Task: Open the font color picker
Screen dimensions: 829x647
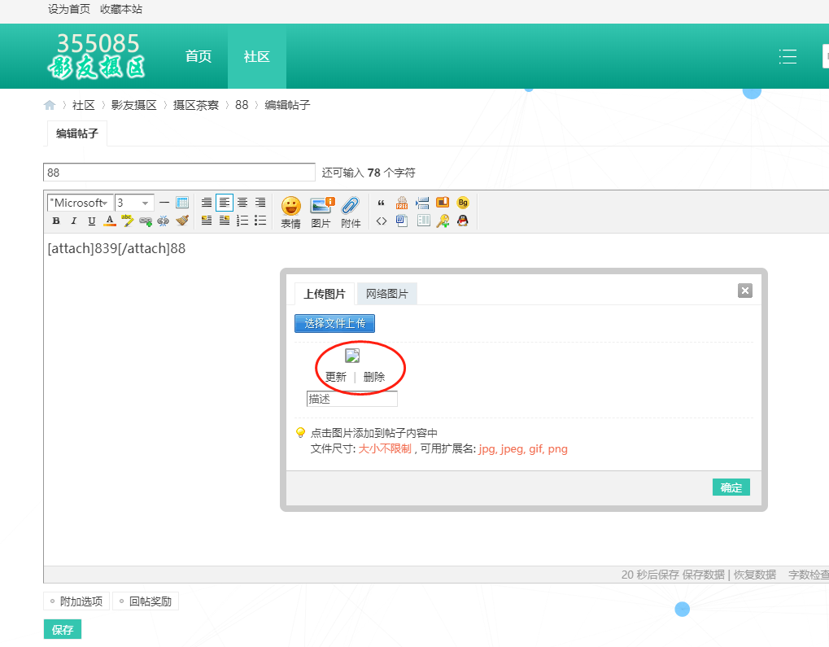Action: [110, 221]
